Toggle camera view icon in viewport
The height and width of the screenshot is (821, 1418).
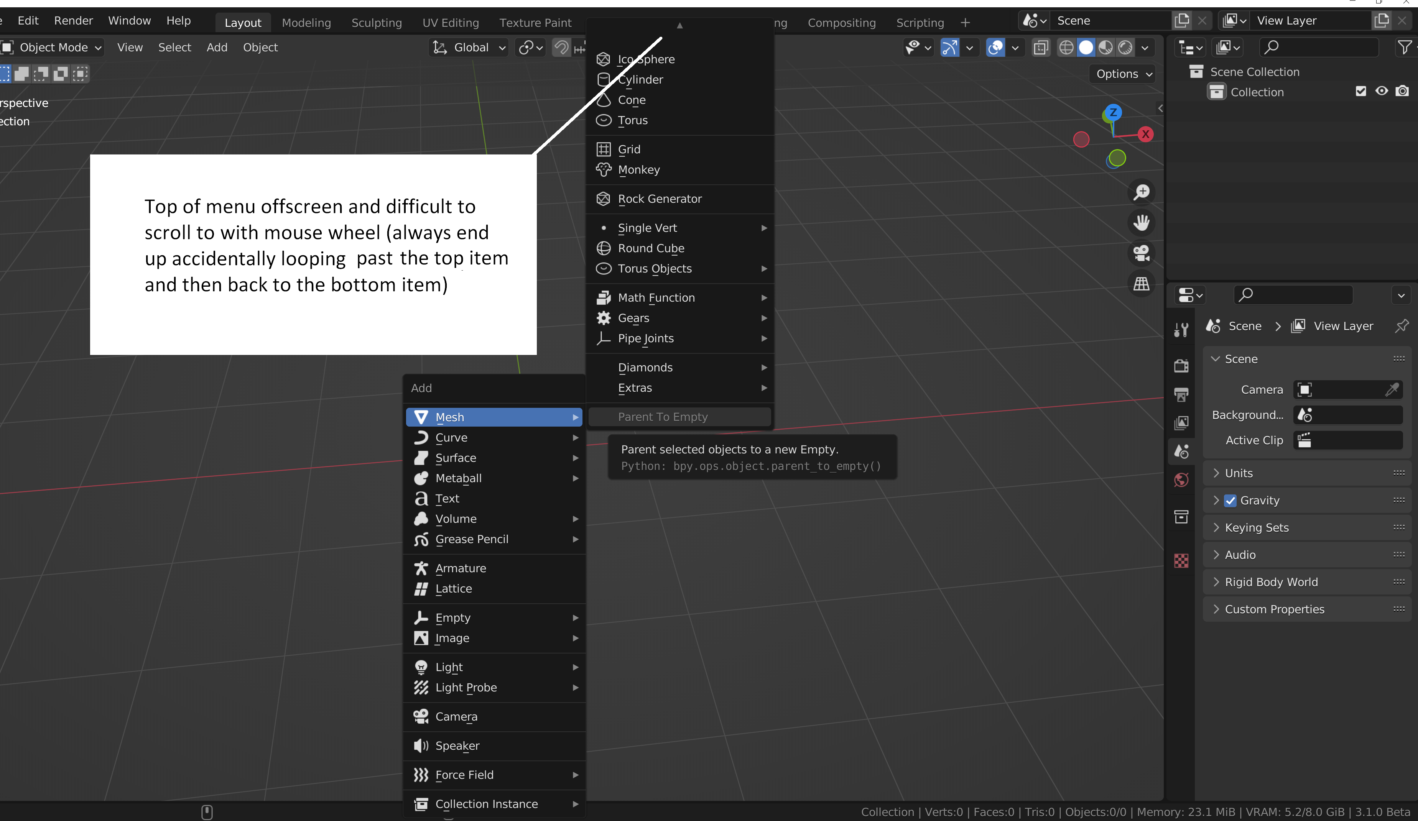tap(1141, 253)
